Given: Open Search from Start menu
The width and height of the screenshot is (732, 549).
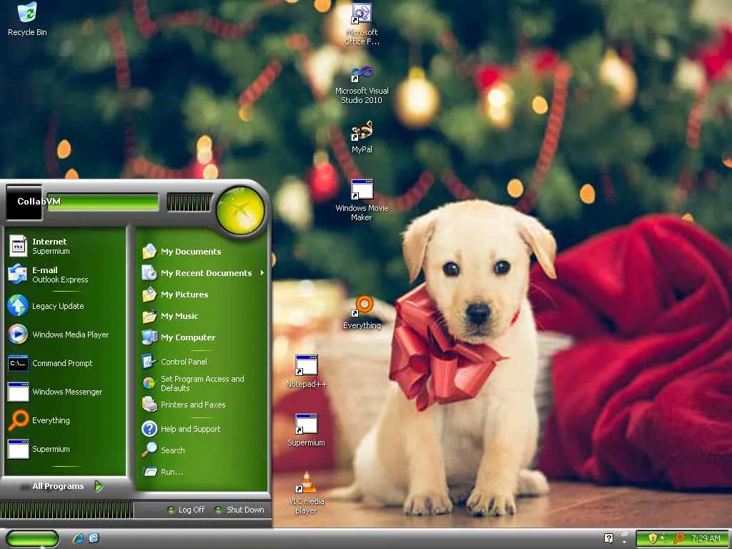Looking at the screenshot, I should (x=202, y=450).
